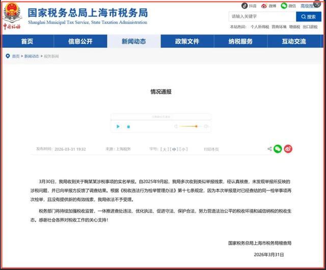Image resolution: width=326 pixels, height=270 pixels.
Task: Go to 首页 in breadcrumb
Action: click(16, 56)
